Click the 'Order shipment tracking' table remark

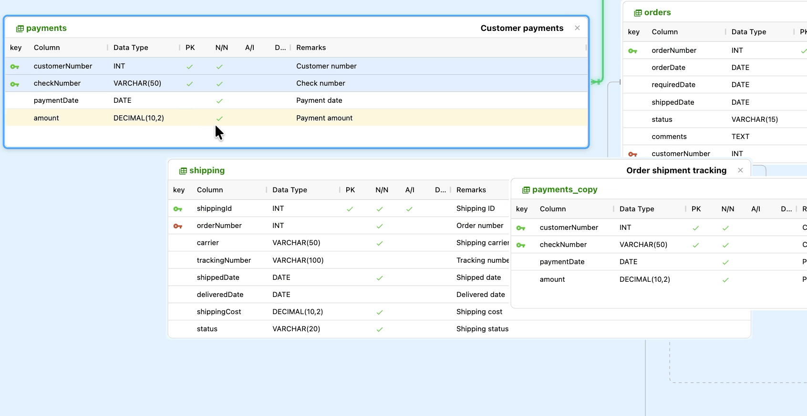pyautogui.click(x=676, y=170)
